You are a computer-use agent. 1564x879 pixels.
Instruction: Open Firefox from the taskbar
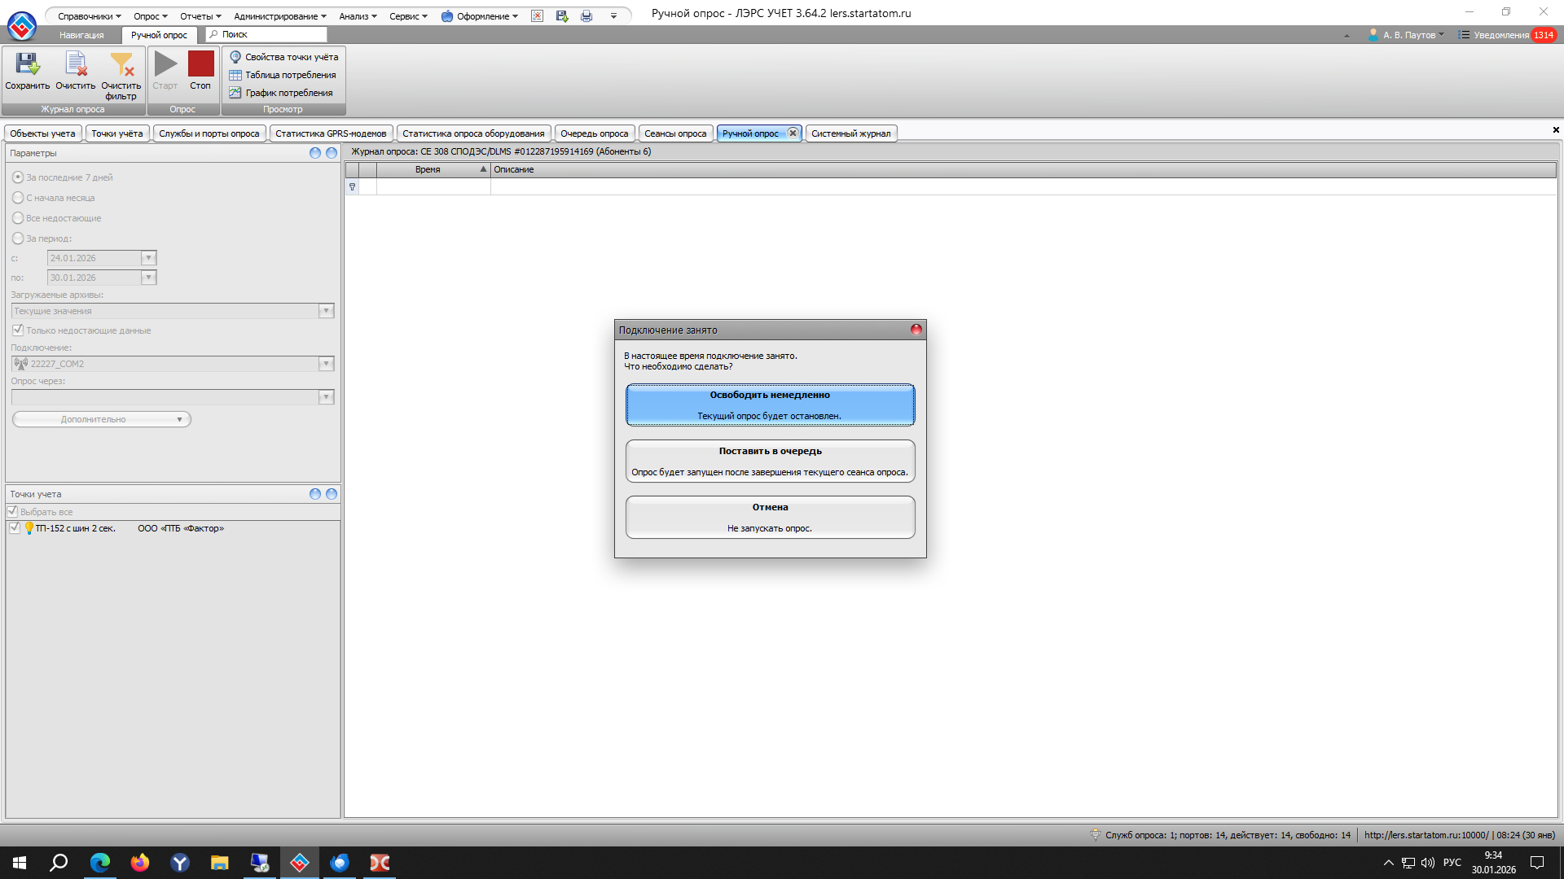click(x=140, y=863)
